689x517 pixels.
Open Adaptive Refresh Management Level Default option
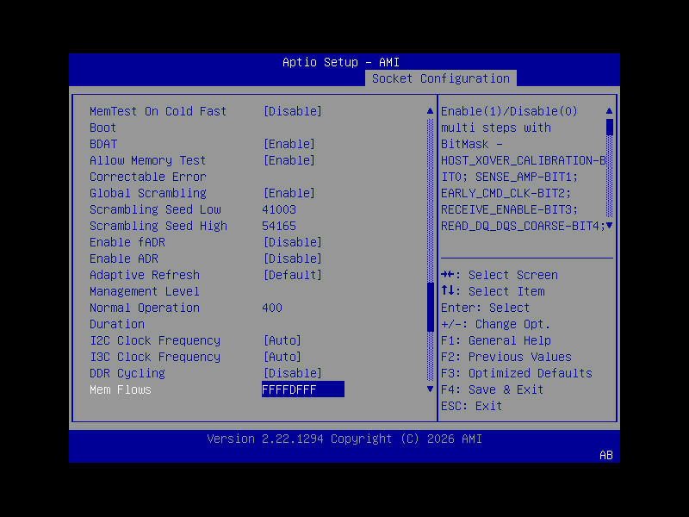[x=292, y=275]
